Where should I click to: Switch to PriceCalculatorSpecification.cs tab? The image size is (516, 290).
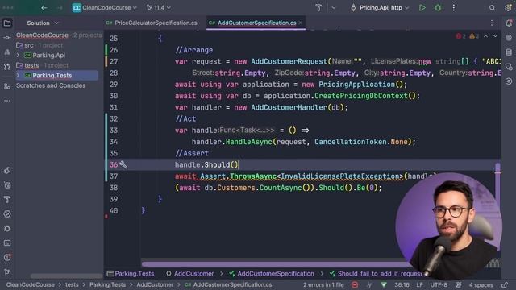tap(152, 23)
